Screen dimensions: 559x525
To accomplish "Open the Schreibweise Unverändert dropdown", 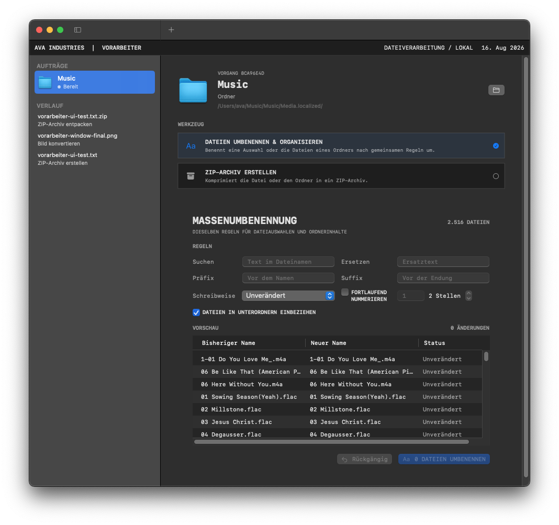I will 288,296.
